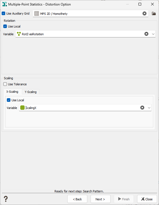Clear the RotZ-asRotation variable

coord(146,34)
